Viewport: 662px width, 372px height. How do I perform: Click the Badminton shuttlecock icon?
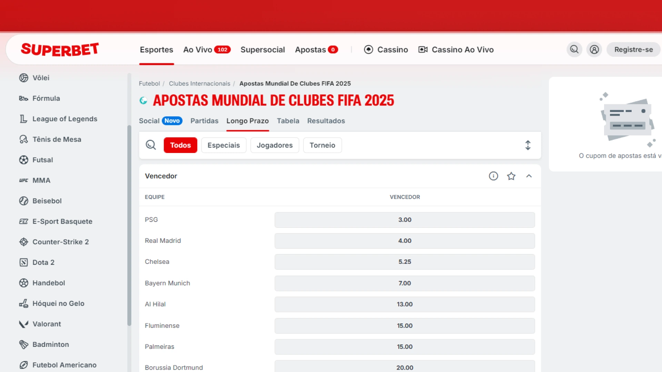[23, 344]
